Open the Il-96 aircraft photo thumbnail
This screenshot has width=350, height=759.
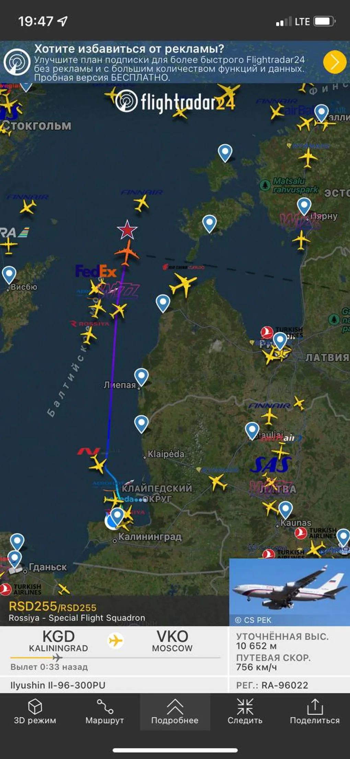[289, 592]
